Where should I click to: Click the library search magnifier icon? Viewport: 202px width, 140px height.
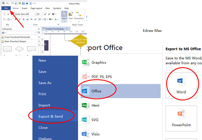[39, 33]
